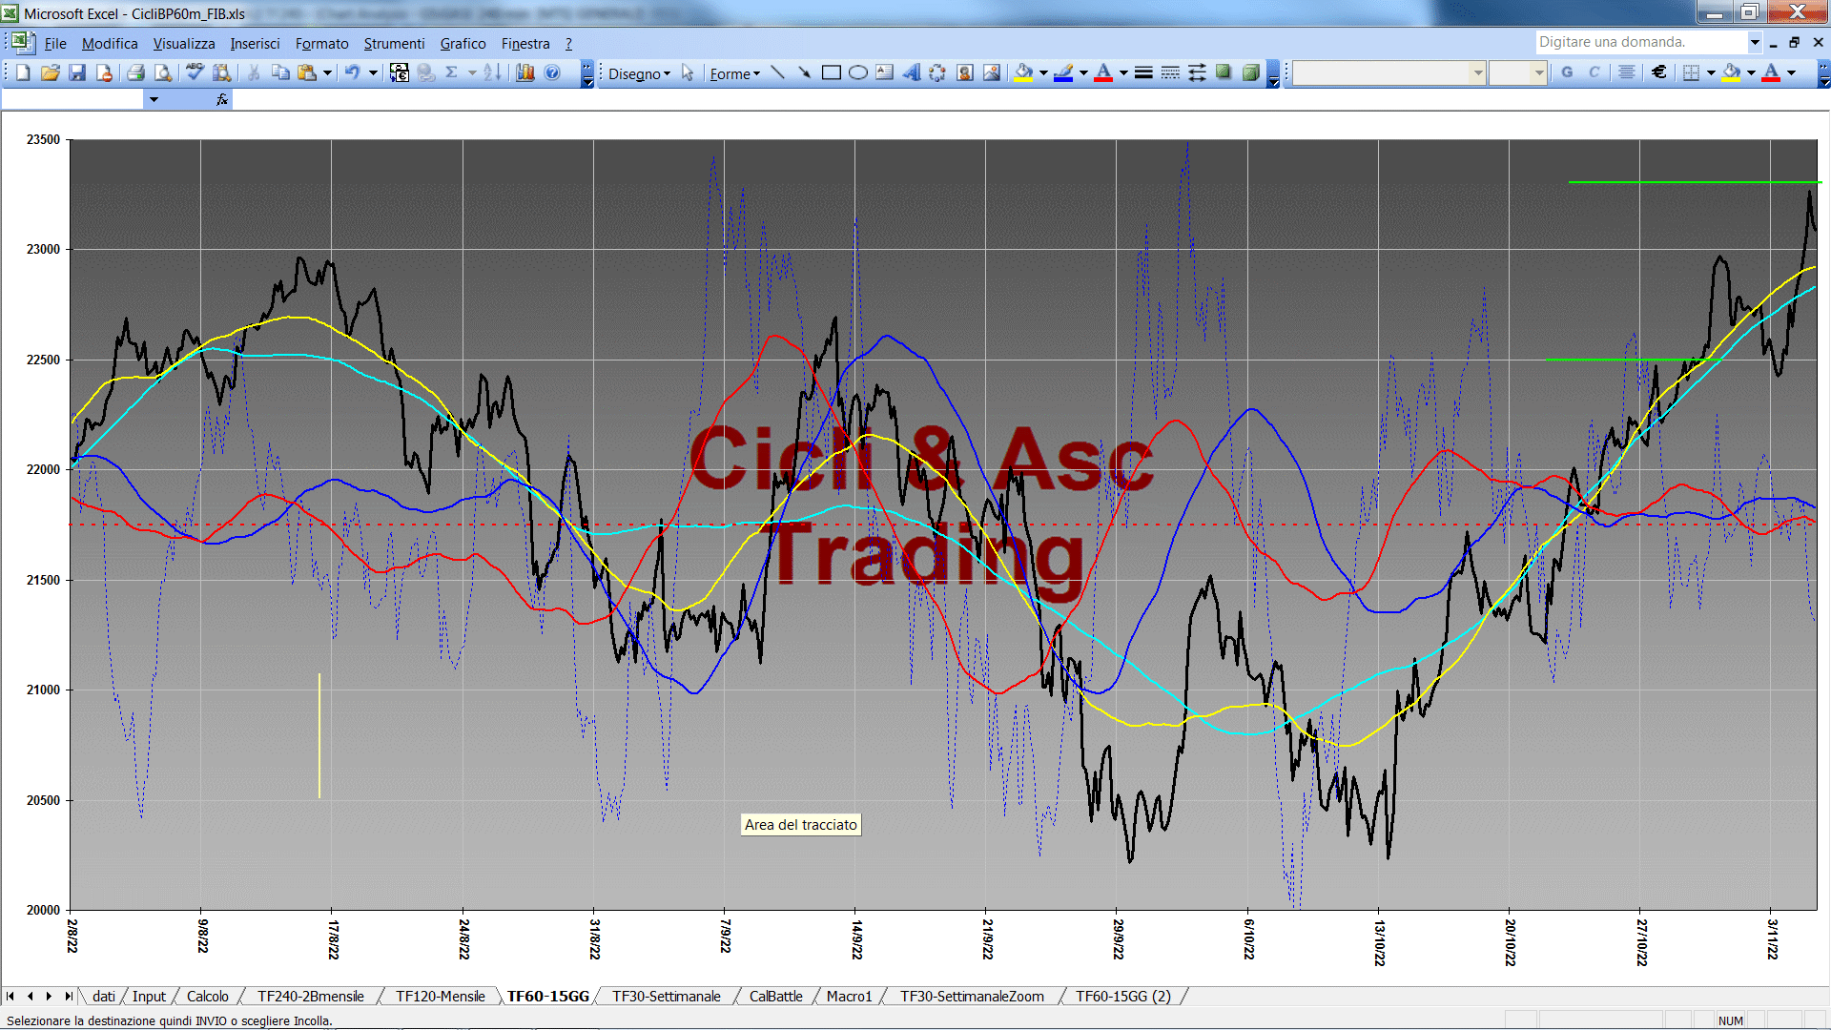Click the AutoSum sigma icon
The height and width of the screenshot is (1030, 1831).
coord(451,72)
